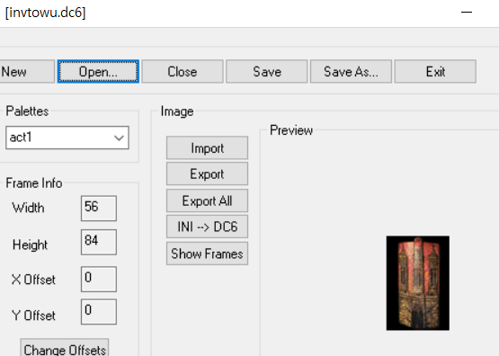Click the Change Offsets button

(x=65, y=347)
